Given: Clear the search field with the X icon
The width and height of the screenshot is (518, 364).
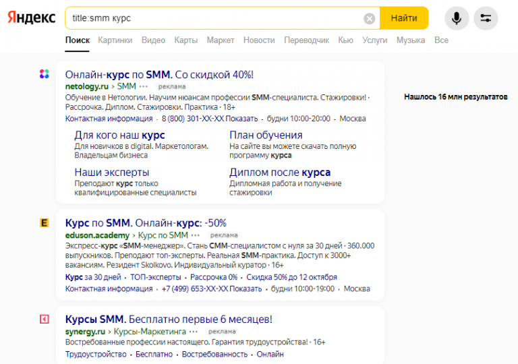Looking at the screenshot, I should (x=370, y=18).
